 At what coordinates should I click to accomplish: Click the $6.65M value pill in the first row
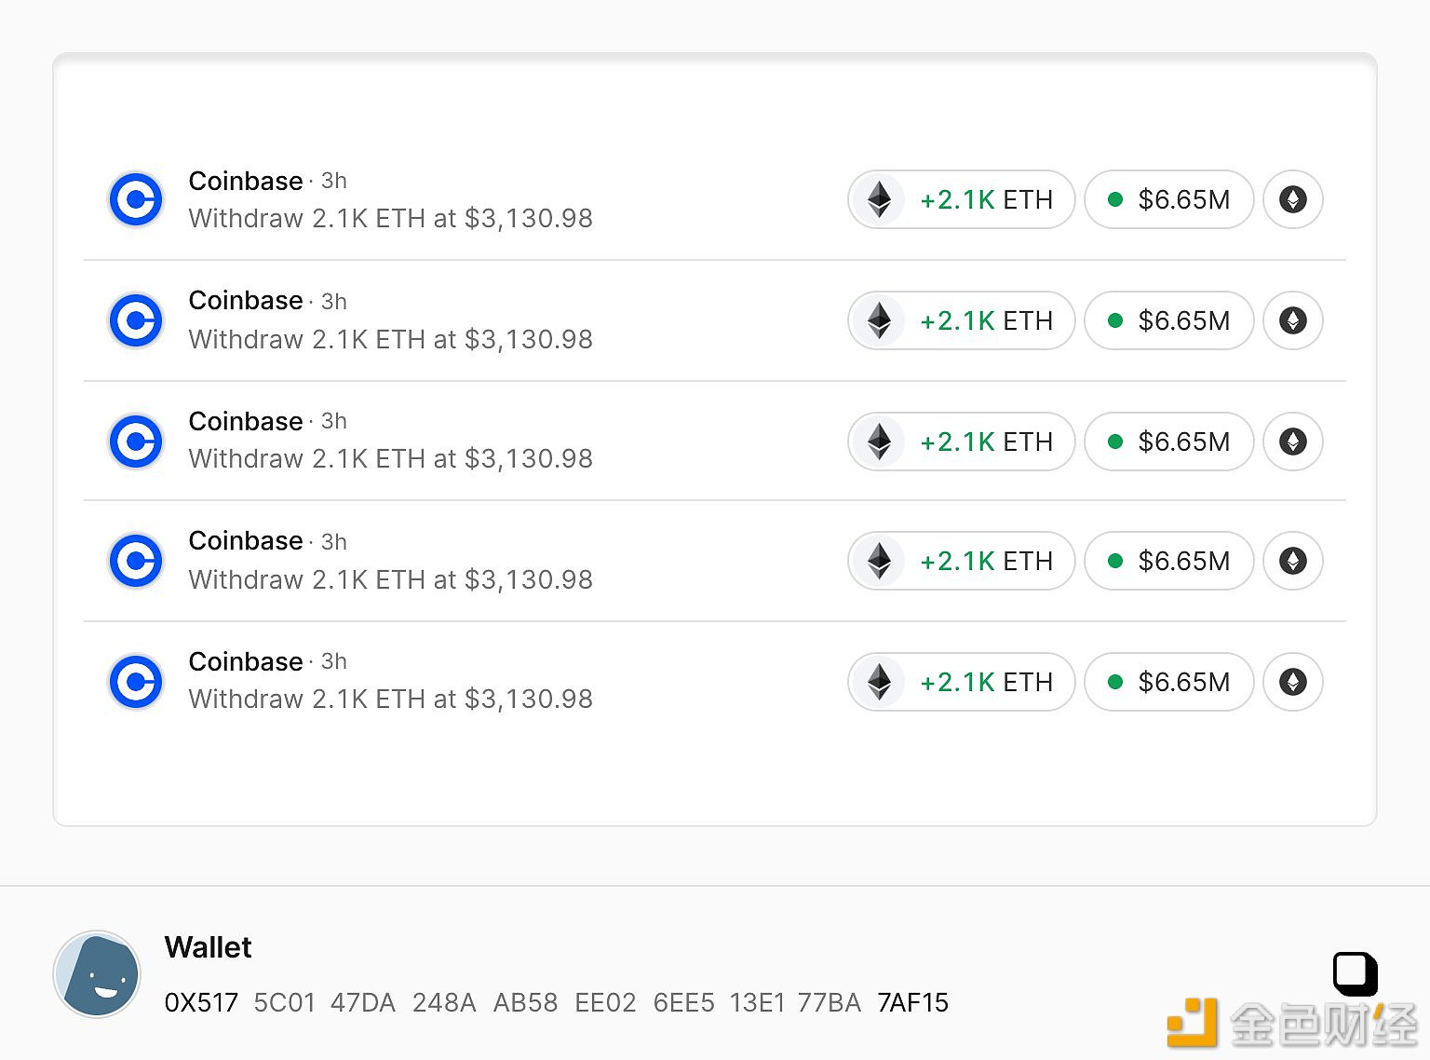(x=1169, y=199)
